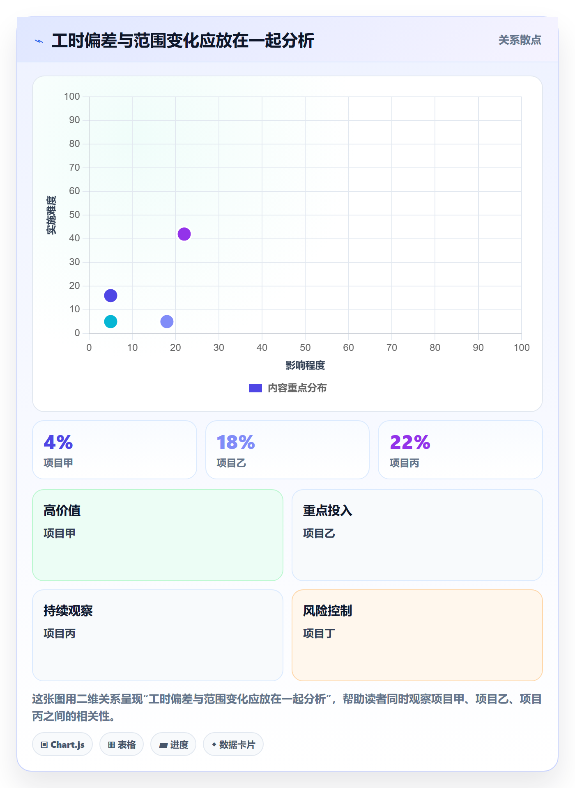Select the 持续观察 quadrant card
The image size is (575, 788).
[158, 635]
